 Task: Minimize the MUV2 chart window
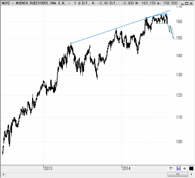point(183,3)
